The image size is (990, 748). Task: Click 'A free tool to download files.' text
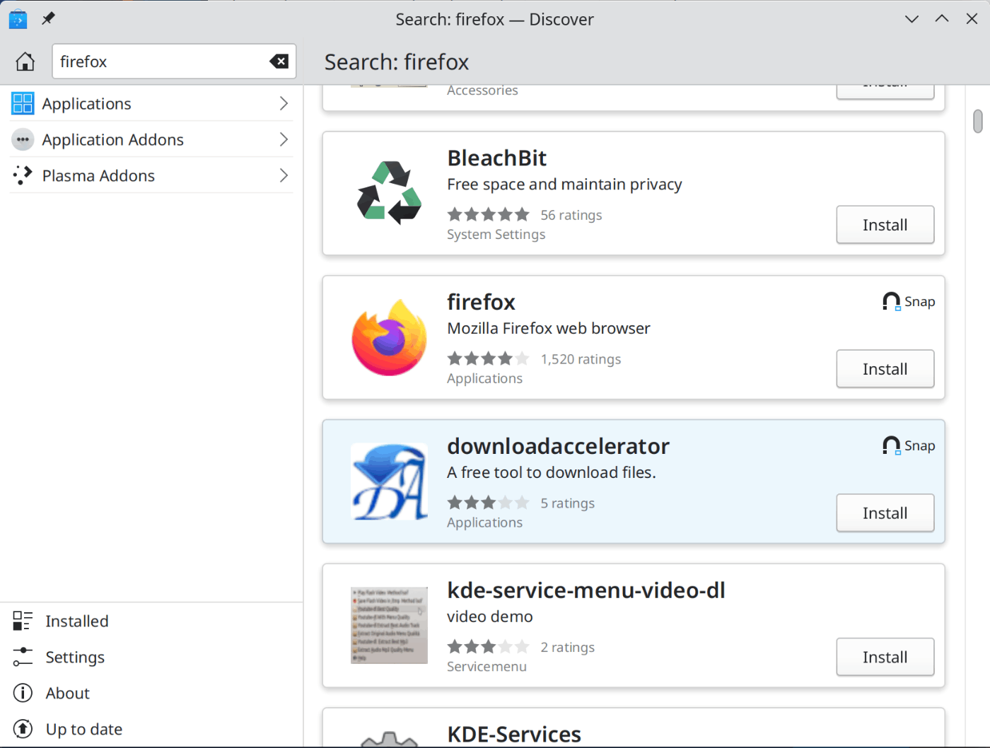552,472
